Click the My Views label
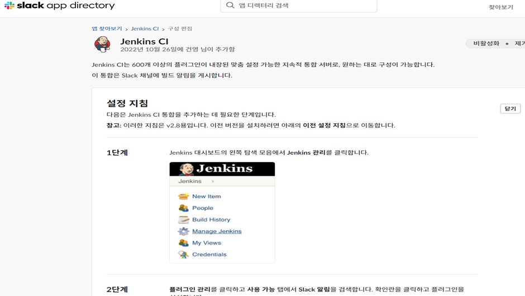The height and width of the screenshot is (296, 525). (207, 243)
